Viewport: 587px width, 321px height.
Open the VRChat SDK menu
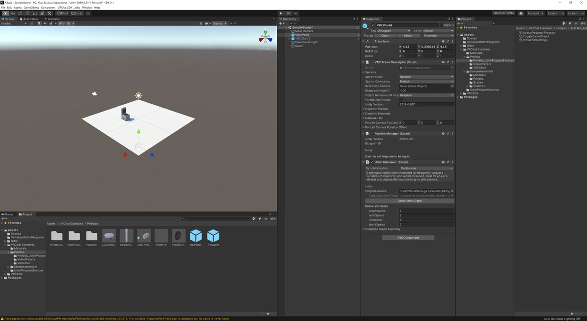coord(64,8)
